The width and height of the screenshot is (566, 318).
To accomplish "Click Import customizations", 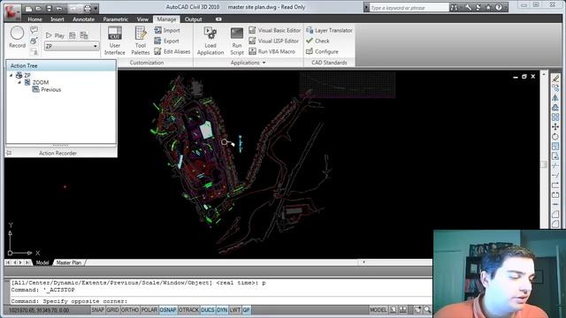I will (x=167, y=30).
